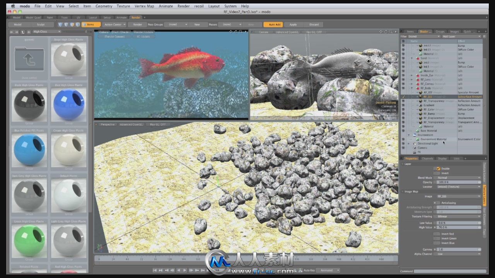Open the Add Layer dropdown
Viewport: 495px width, 278px height.
tap(462, 36)
